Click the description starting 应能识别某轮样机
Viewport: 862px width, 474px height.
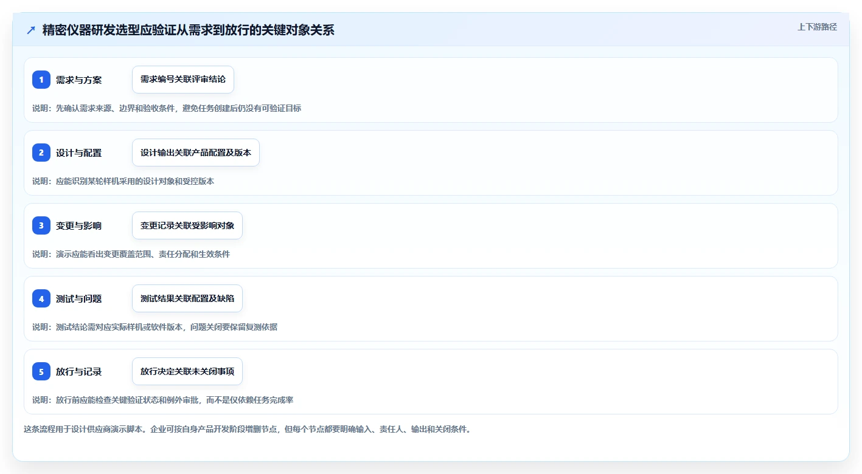(x=123, y=181)
